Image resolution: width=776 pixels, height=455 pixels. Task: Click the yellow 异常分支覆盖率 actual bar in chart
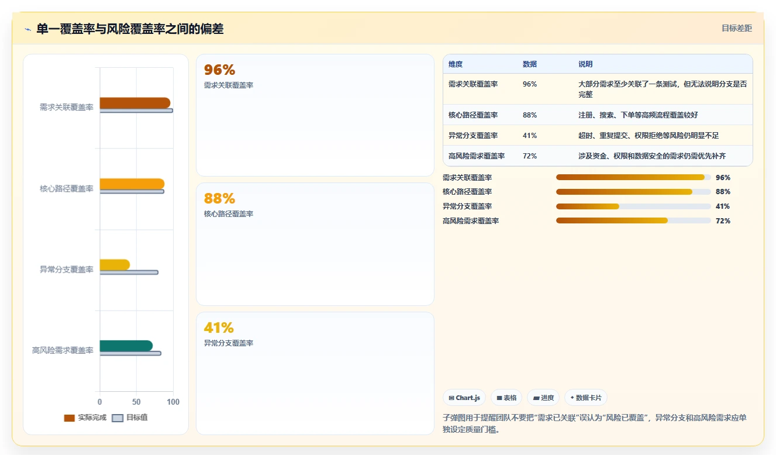pos(115,265)
